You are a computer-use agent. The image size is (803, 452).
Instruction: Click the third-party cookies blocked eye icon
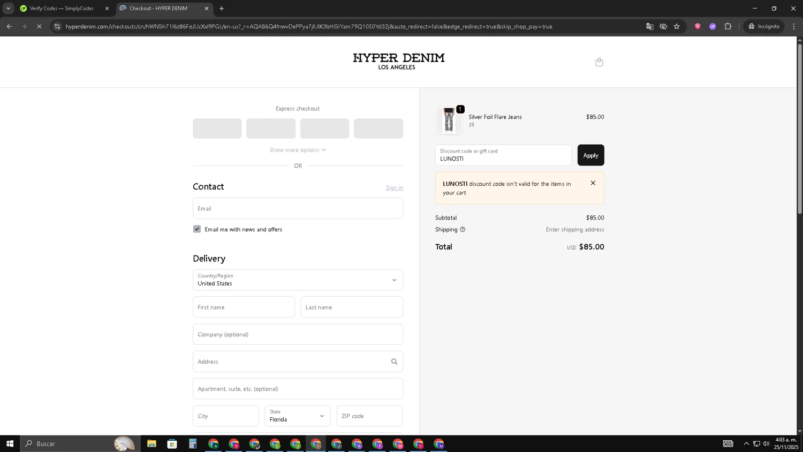663,26
